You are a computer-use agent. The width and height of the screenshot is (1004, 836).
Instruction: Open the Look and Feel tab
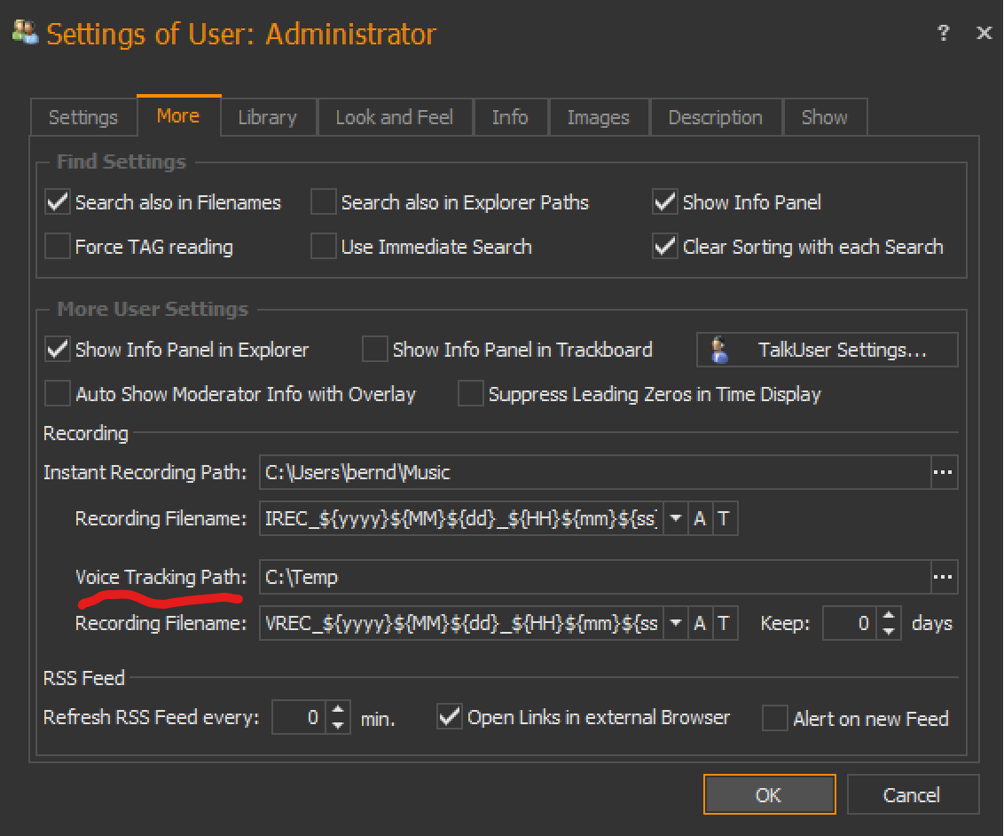(394, 117)
